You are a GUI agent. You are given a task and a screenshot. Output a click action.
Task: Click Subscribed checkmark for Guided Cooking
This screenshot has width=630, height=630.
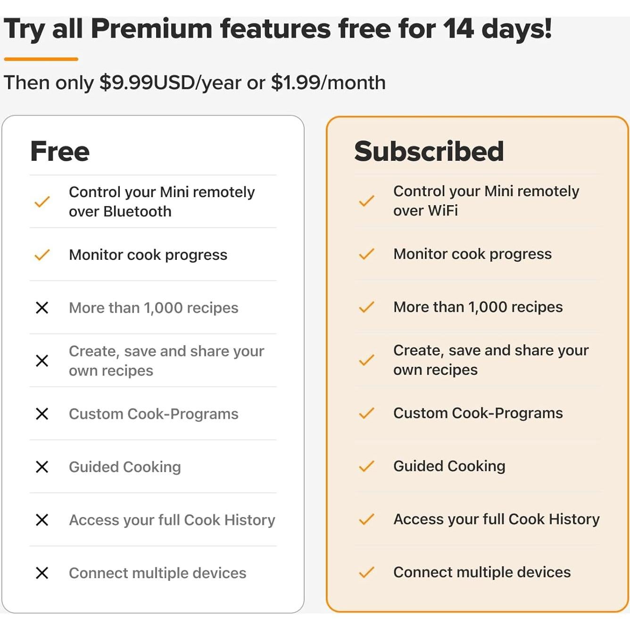366,466
